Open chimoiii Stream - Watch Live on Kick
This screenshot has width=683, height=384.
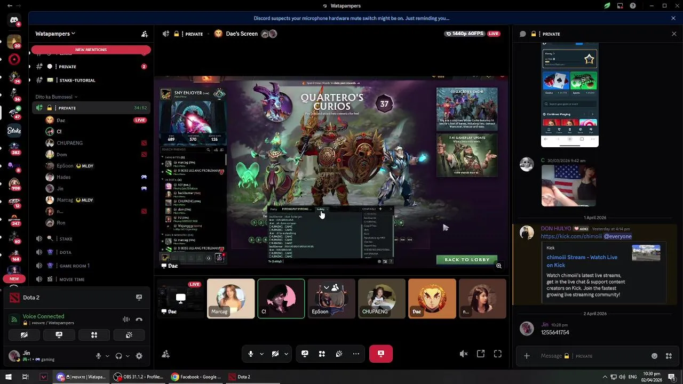point(582,261)
